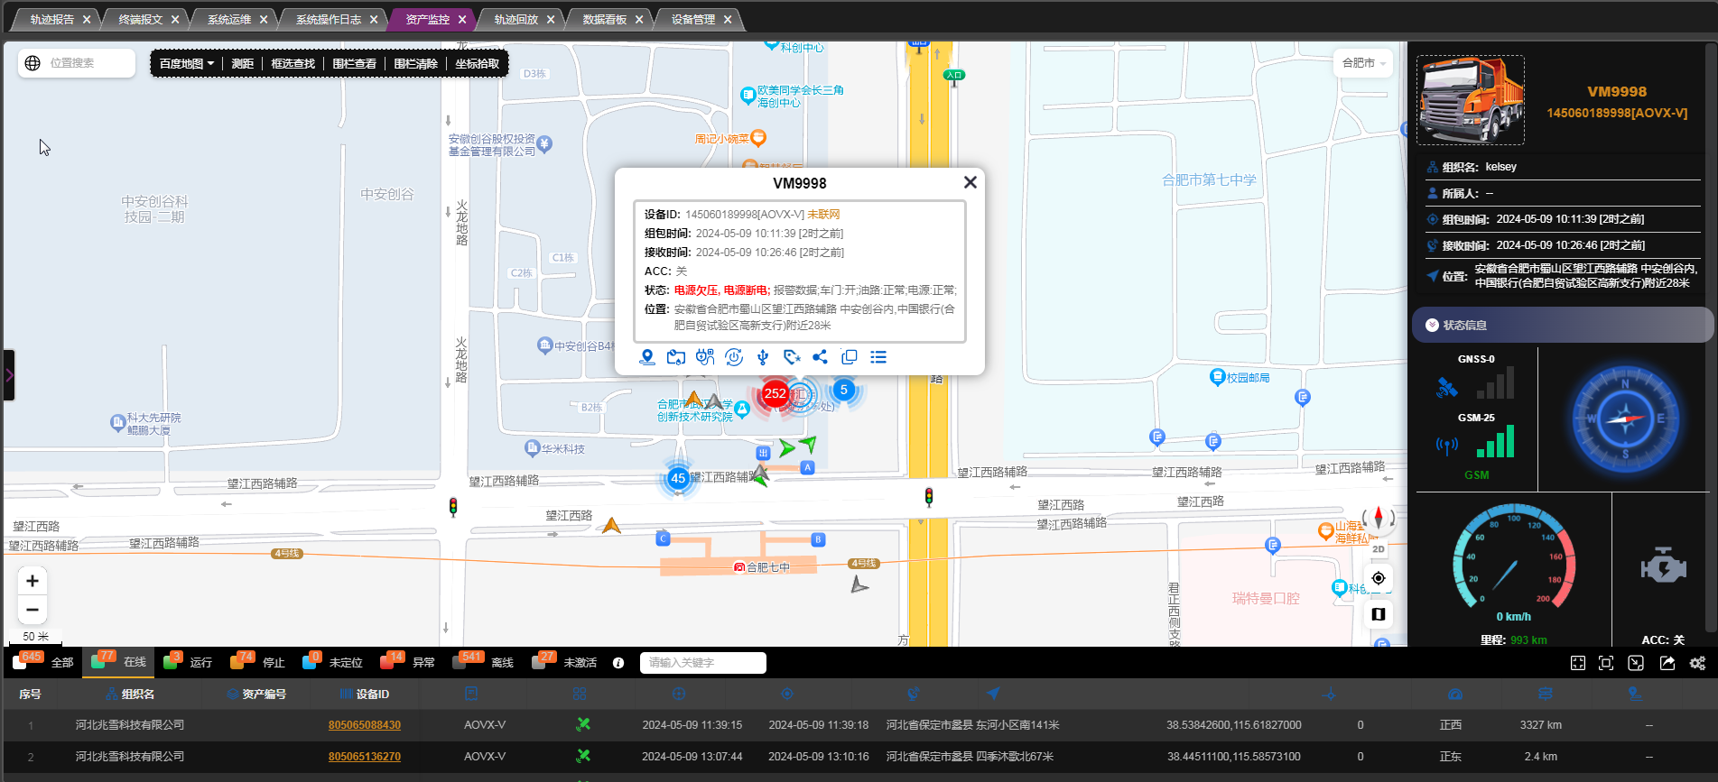Click the locate-me crosshair map button
Screen dimensions: 1718x782
click(1378, 578)
